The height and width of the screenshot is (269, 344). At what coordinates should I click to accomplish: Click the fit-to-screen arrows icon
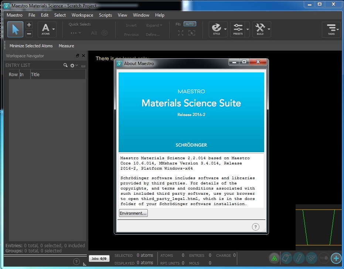coord(181,33)
